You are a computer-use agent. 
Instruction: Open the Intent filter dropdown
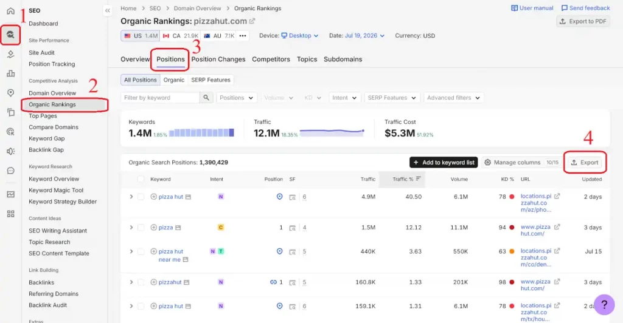tap(344, 98)
